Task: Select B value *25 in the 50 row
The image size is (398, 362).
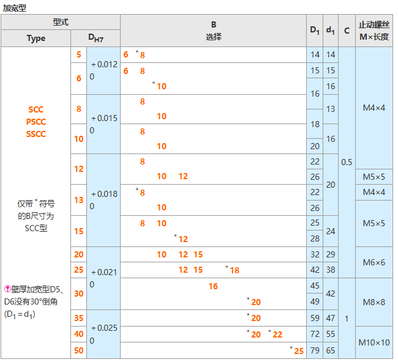Action: (297, 350)
